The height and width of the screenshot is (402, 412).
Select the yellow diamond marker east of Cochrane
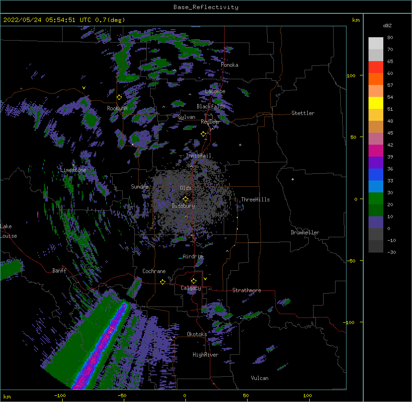[x=163, y=282]
